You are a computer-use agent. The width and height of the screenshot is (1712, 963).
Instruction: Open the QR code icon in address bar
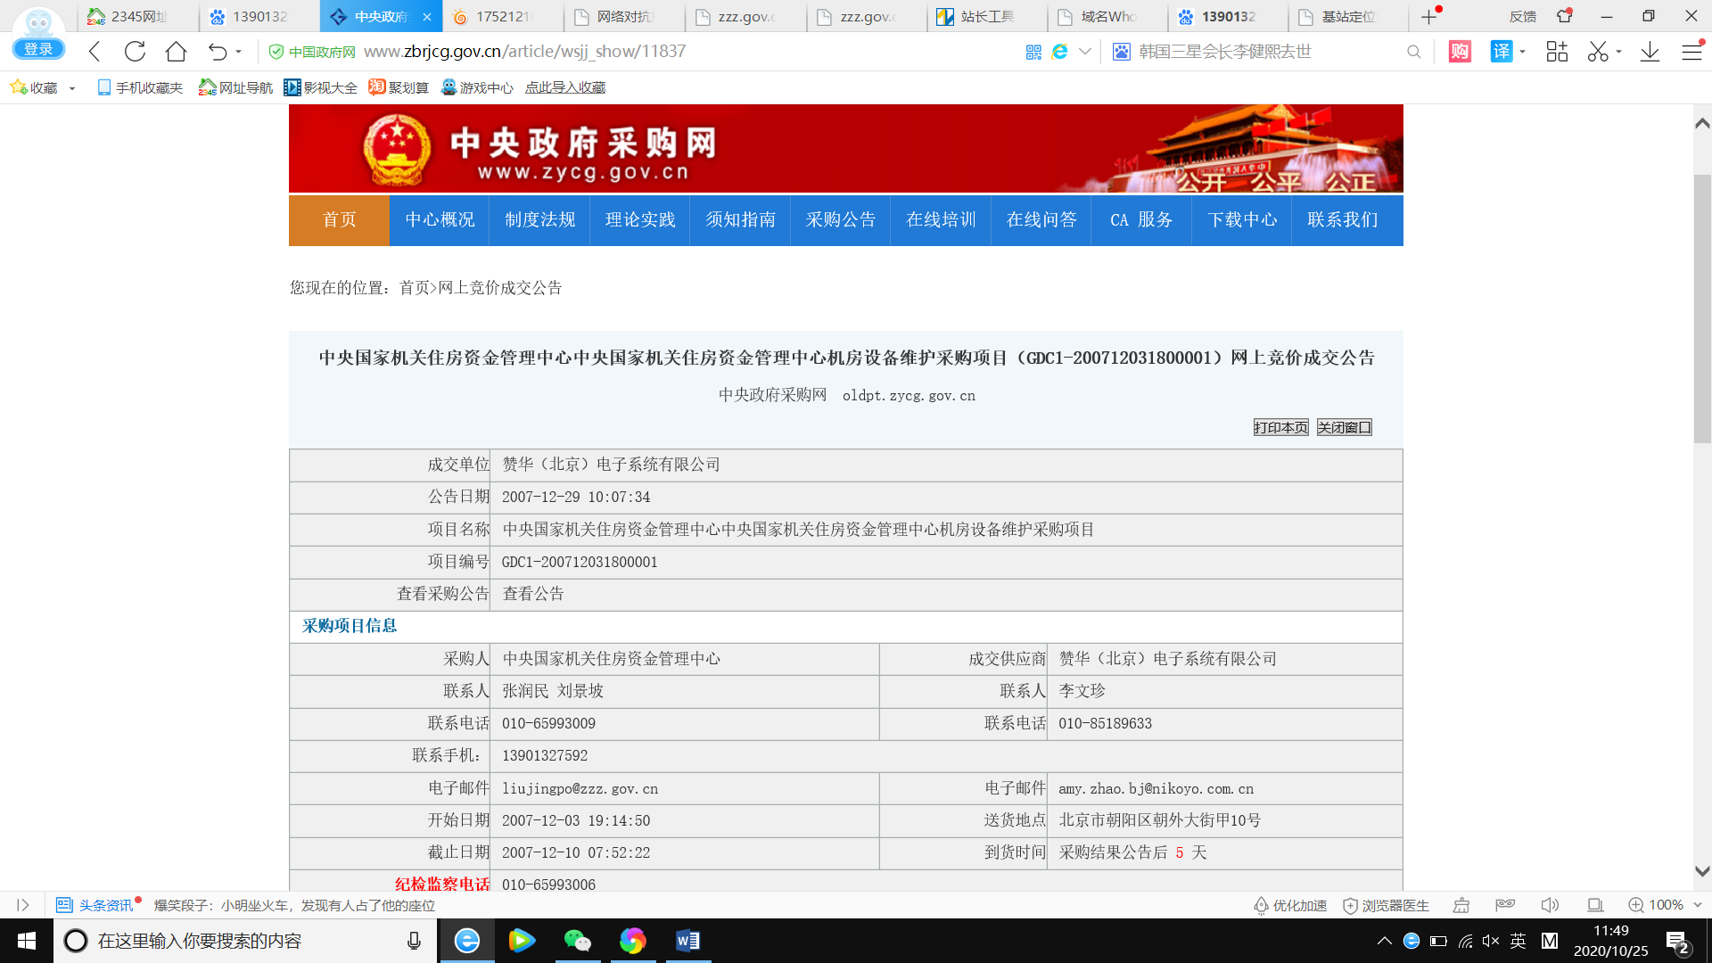[x=1033, y=52]
